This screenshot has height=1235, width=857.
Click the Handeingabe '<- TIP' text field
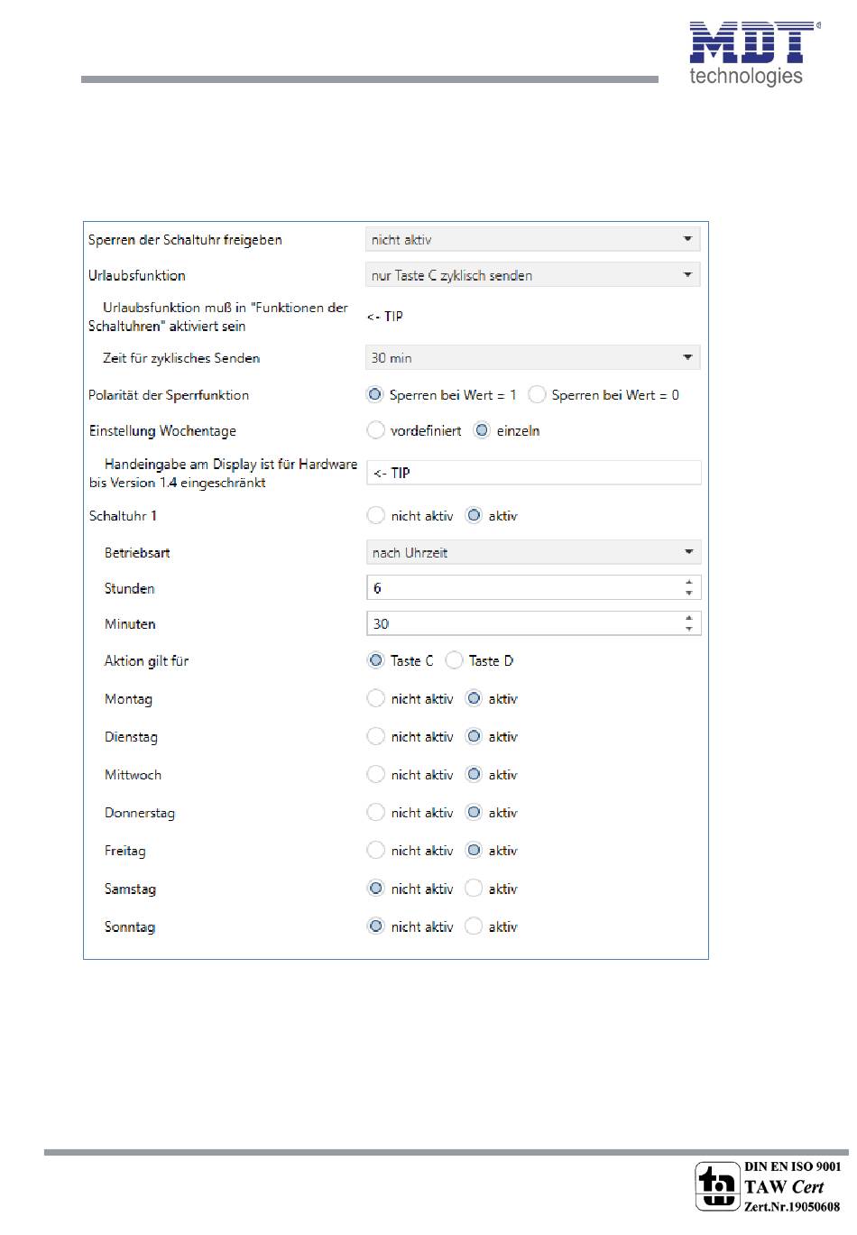[x=533, y=473]
